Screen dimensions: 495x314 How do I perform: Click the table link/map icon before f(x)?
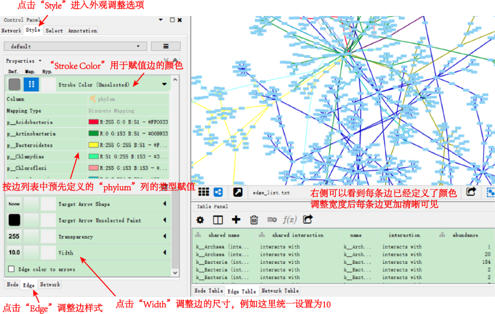272,220
